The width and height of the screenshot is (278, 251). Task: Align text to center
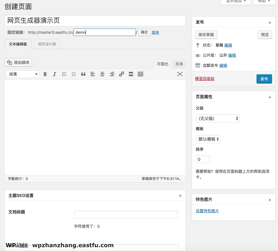click(102, 74)
